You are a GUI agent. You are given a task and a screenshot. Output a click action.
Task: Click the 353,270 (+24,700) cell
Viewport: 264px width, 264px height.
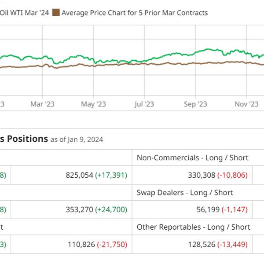tap(96, 210)
